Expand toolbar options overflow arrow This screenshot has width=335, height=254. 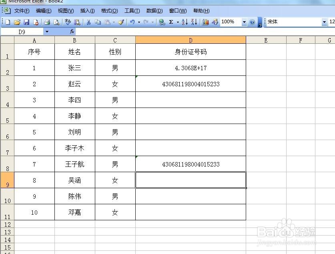pyautogui.click(x=260, y=22)
